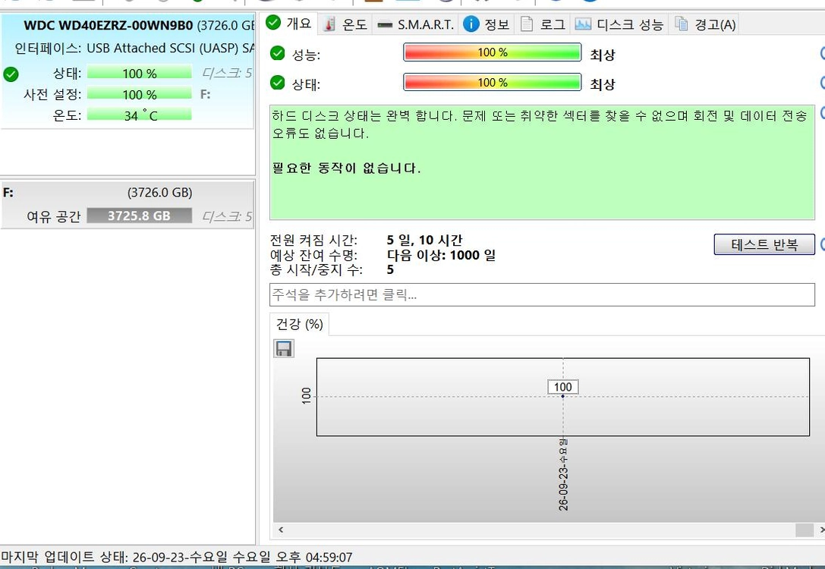Switch to the 정보 tab
This screenshot has width=825, height=569.
tap(486, 24)
